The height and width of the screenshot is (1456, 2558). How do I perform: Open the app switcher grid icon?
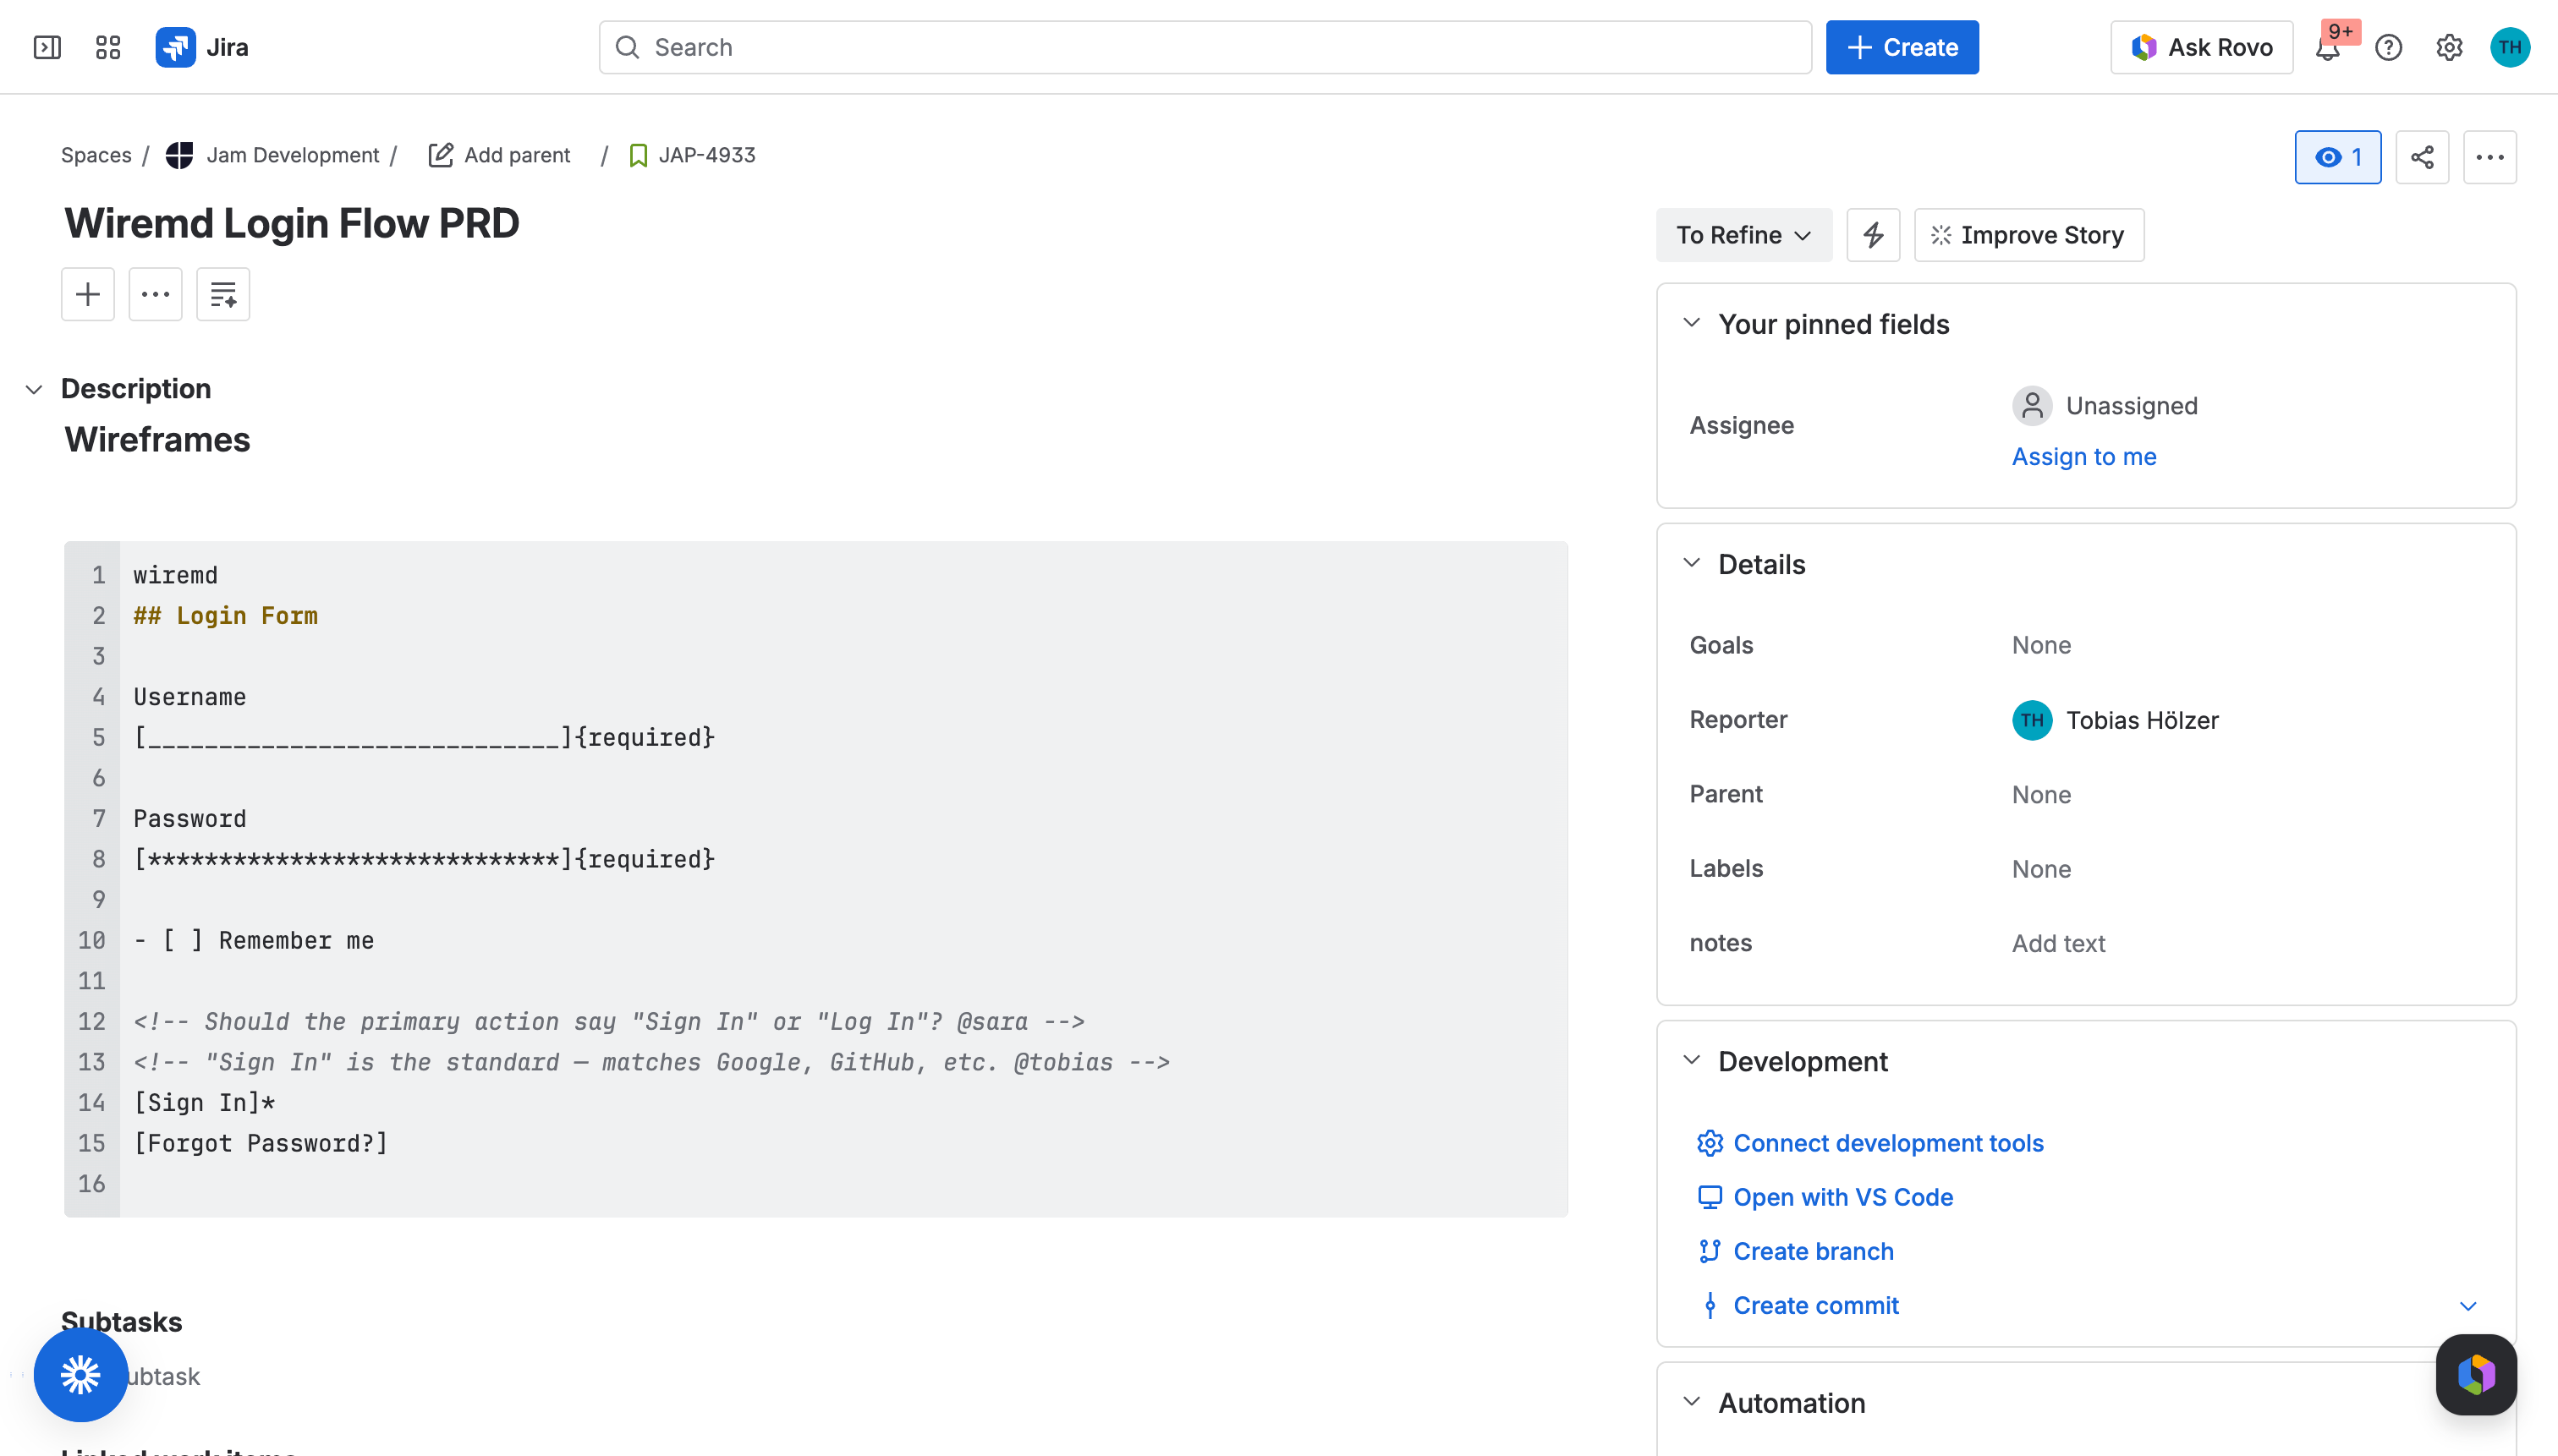[108, 47]
